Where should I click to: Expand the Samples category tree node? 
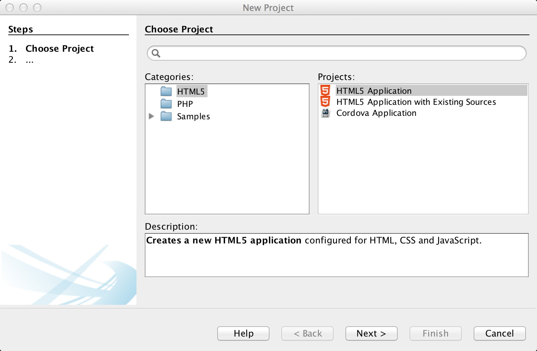pos(151,116)
